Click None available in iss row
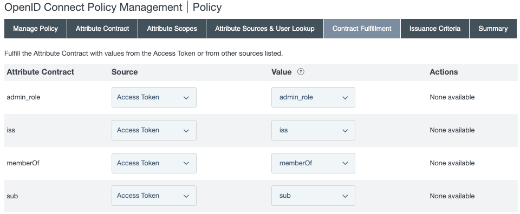The image size is (520, 214). (x=452, y=130)
